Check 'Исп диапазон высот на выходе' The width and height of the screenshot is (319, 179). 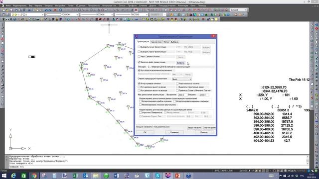tap(139, 90)
